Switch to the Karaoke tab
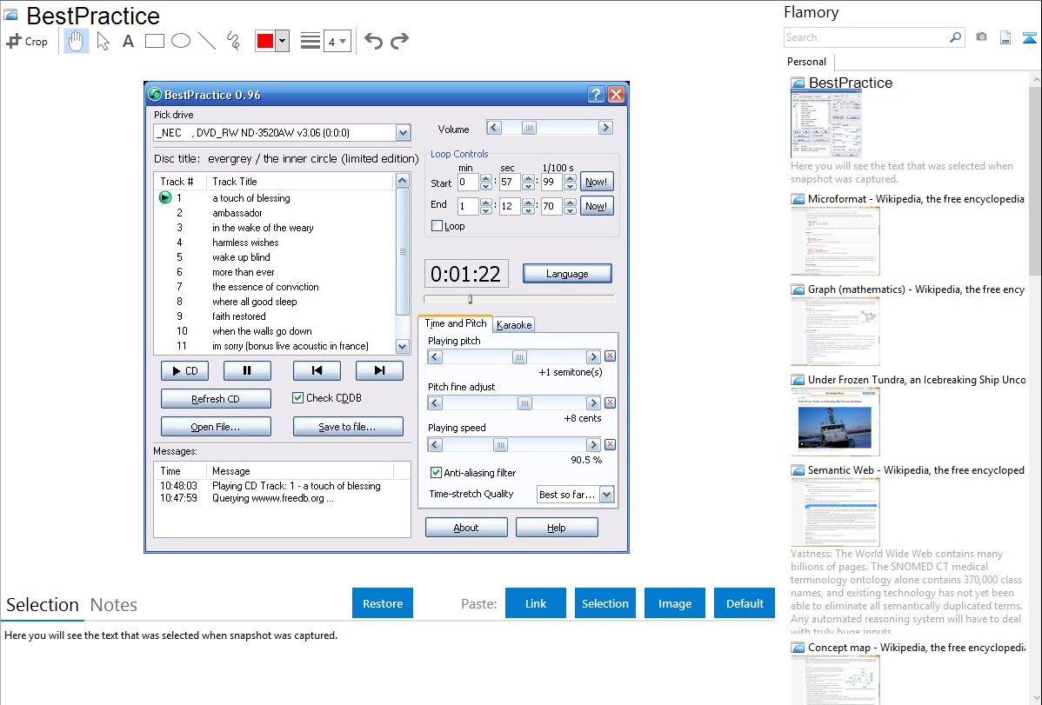 (514, 324)
